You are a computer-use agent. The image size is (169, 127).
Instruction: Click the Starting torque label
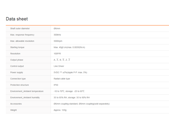17,47
